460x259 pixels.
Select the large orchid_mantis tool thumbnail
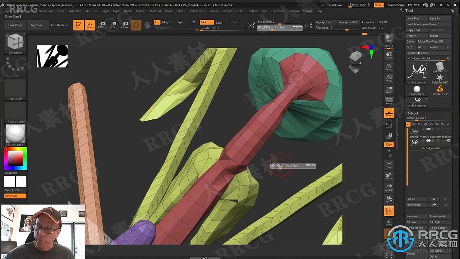pyautogui.click(x=417, y=73)
